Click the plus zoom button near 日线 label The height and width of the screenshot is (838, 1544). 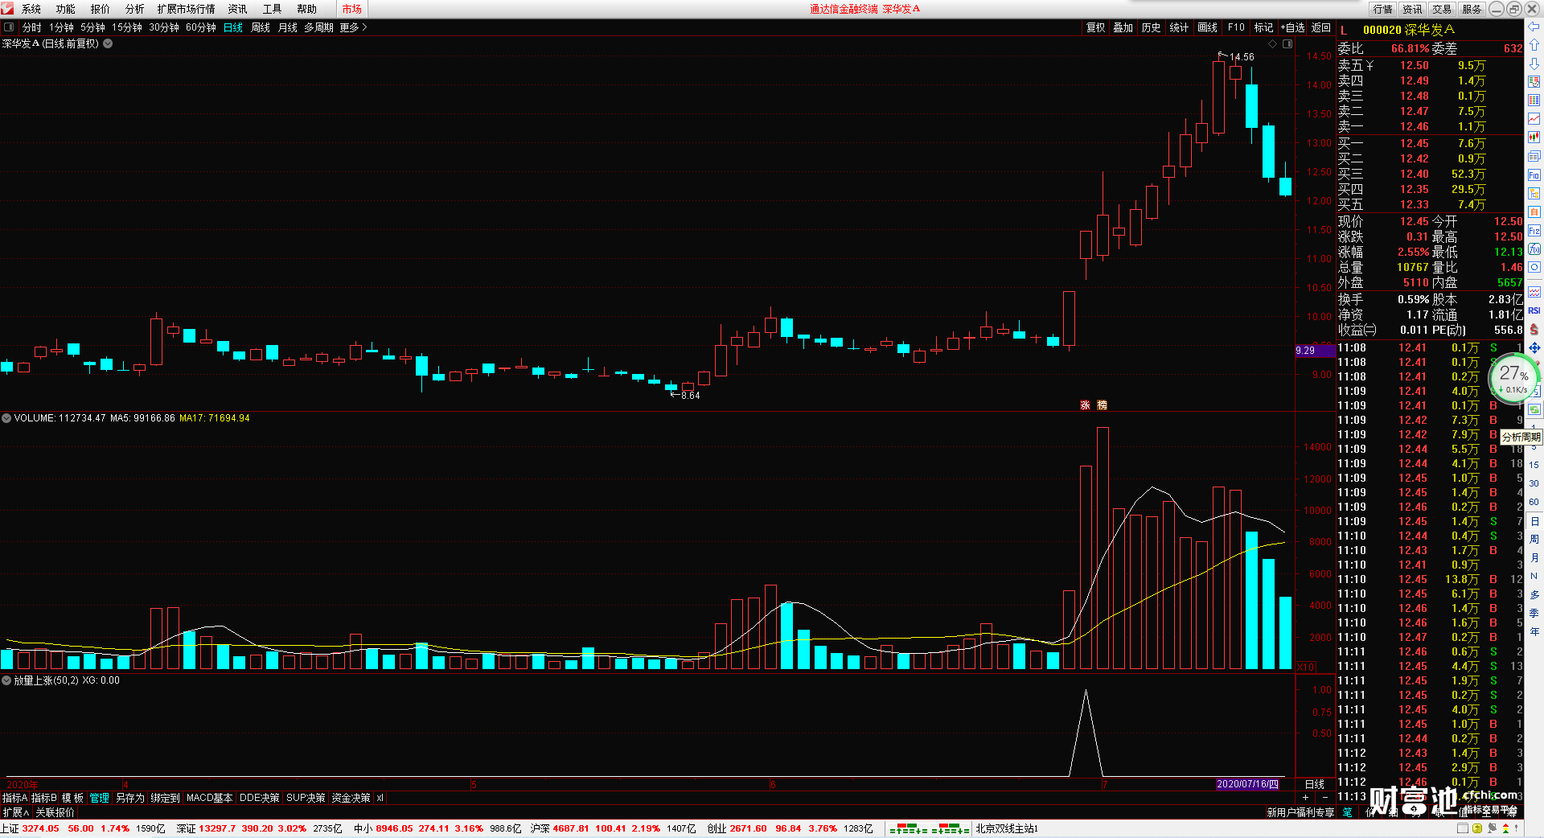(x=1305, y=798)
